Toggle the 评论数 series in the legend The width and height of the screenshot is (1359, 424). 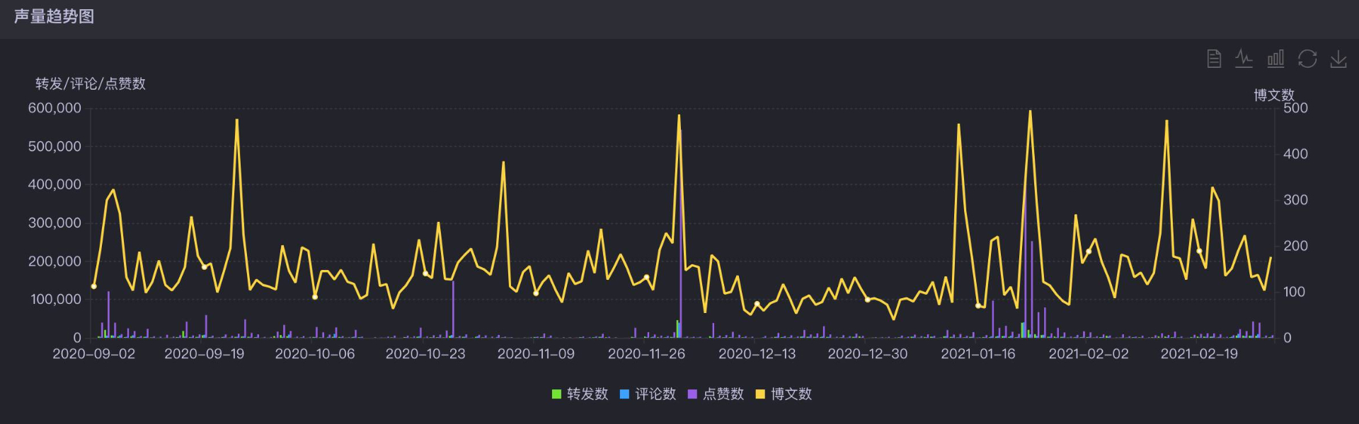coord(648,394)
